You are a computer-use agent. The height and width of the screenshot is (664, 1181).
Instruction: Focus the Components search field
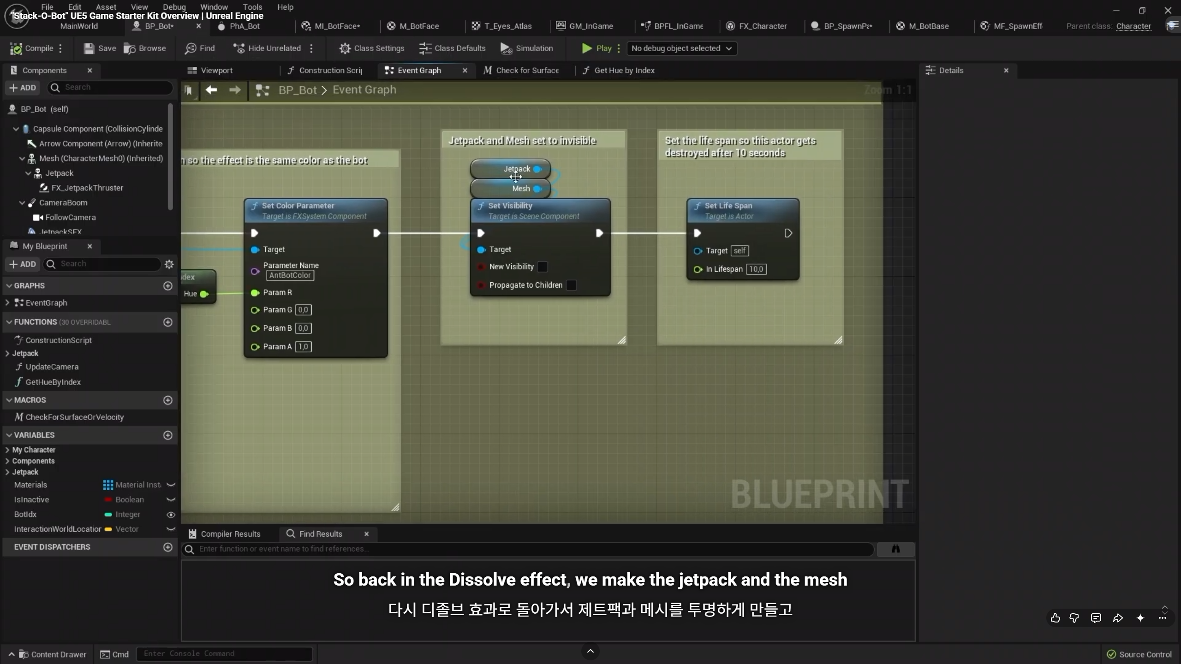[x=111, y=88]
